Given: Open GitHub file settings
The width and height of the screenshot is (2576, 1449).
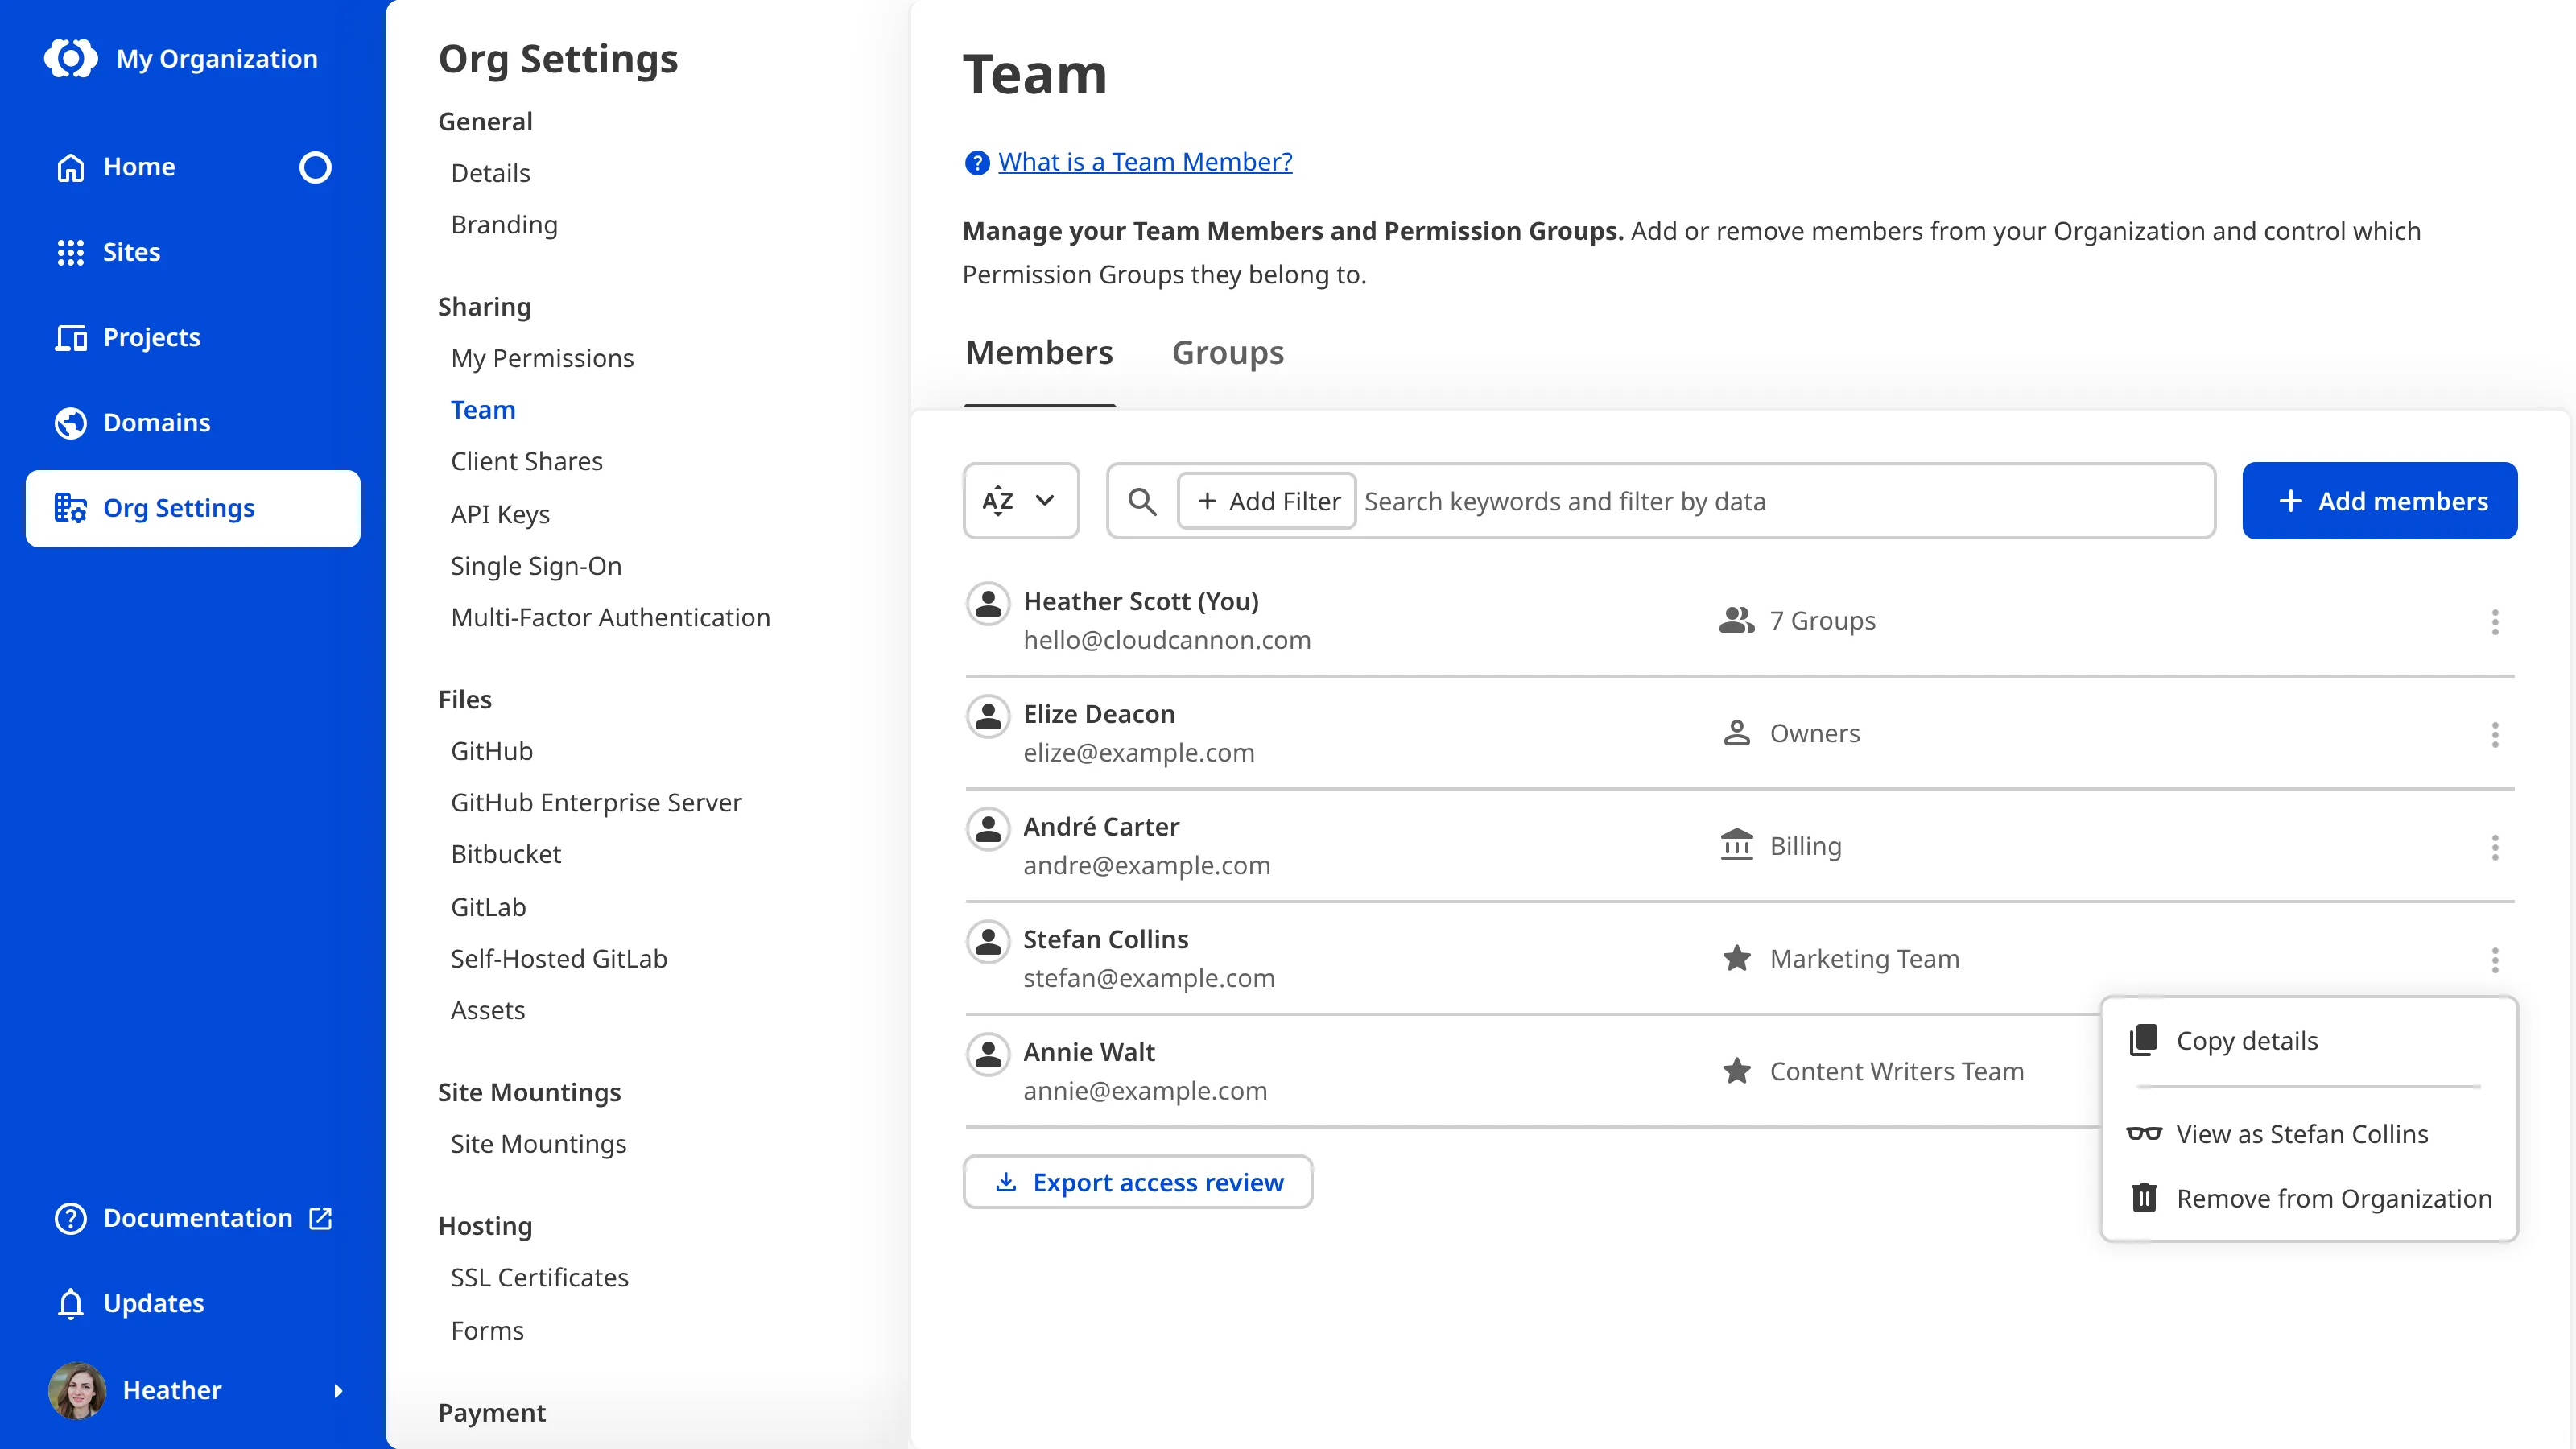Looking at the screenshot, I should tap(491, 751).
